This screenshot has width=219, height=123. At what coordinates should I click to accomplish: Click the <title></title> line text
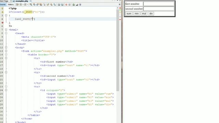pyautogui.click(x=33, y=40)
